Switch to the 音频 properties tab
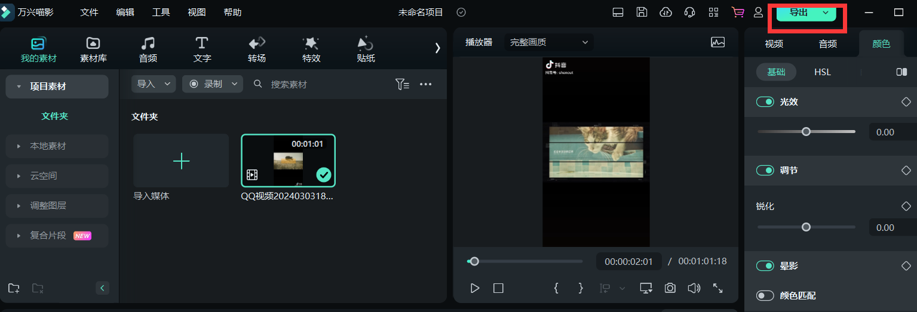This screenshot has height=312, width=917. [x=827, y=44]
